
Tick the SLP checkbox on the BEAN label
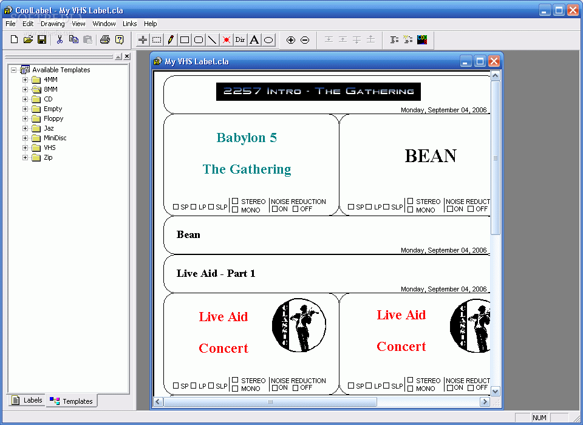coord(386,207)
